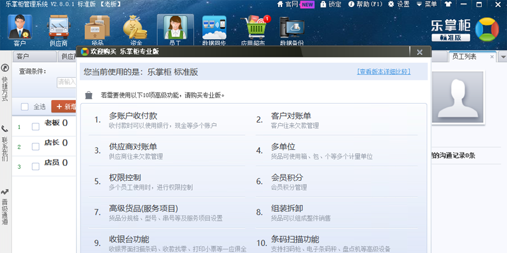Open the 快捷方式 sidebar shortcut

(5, 83)
